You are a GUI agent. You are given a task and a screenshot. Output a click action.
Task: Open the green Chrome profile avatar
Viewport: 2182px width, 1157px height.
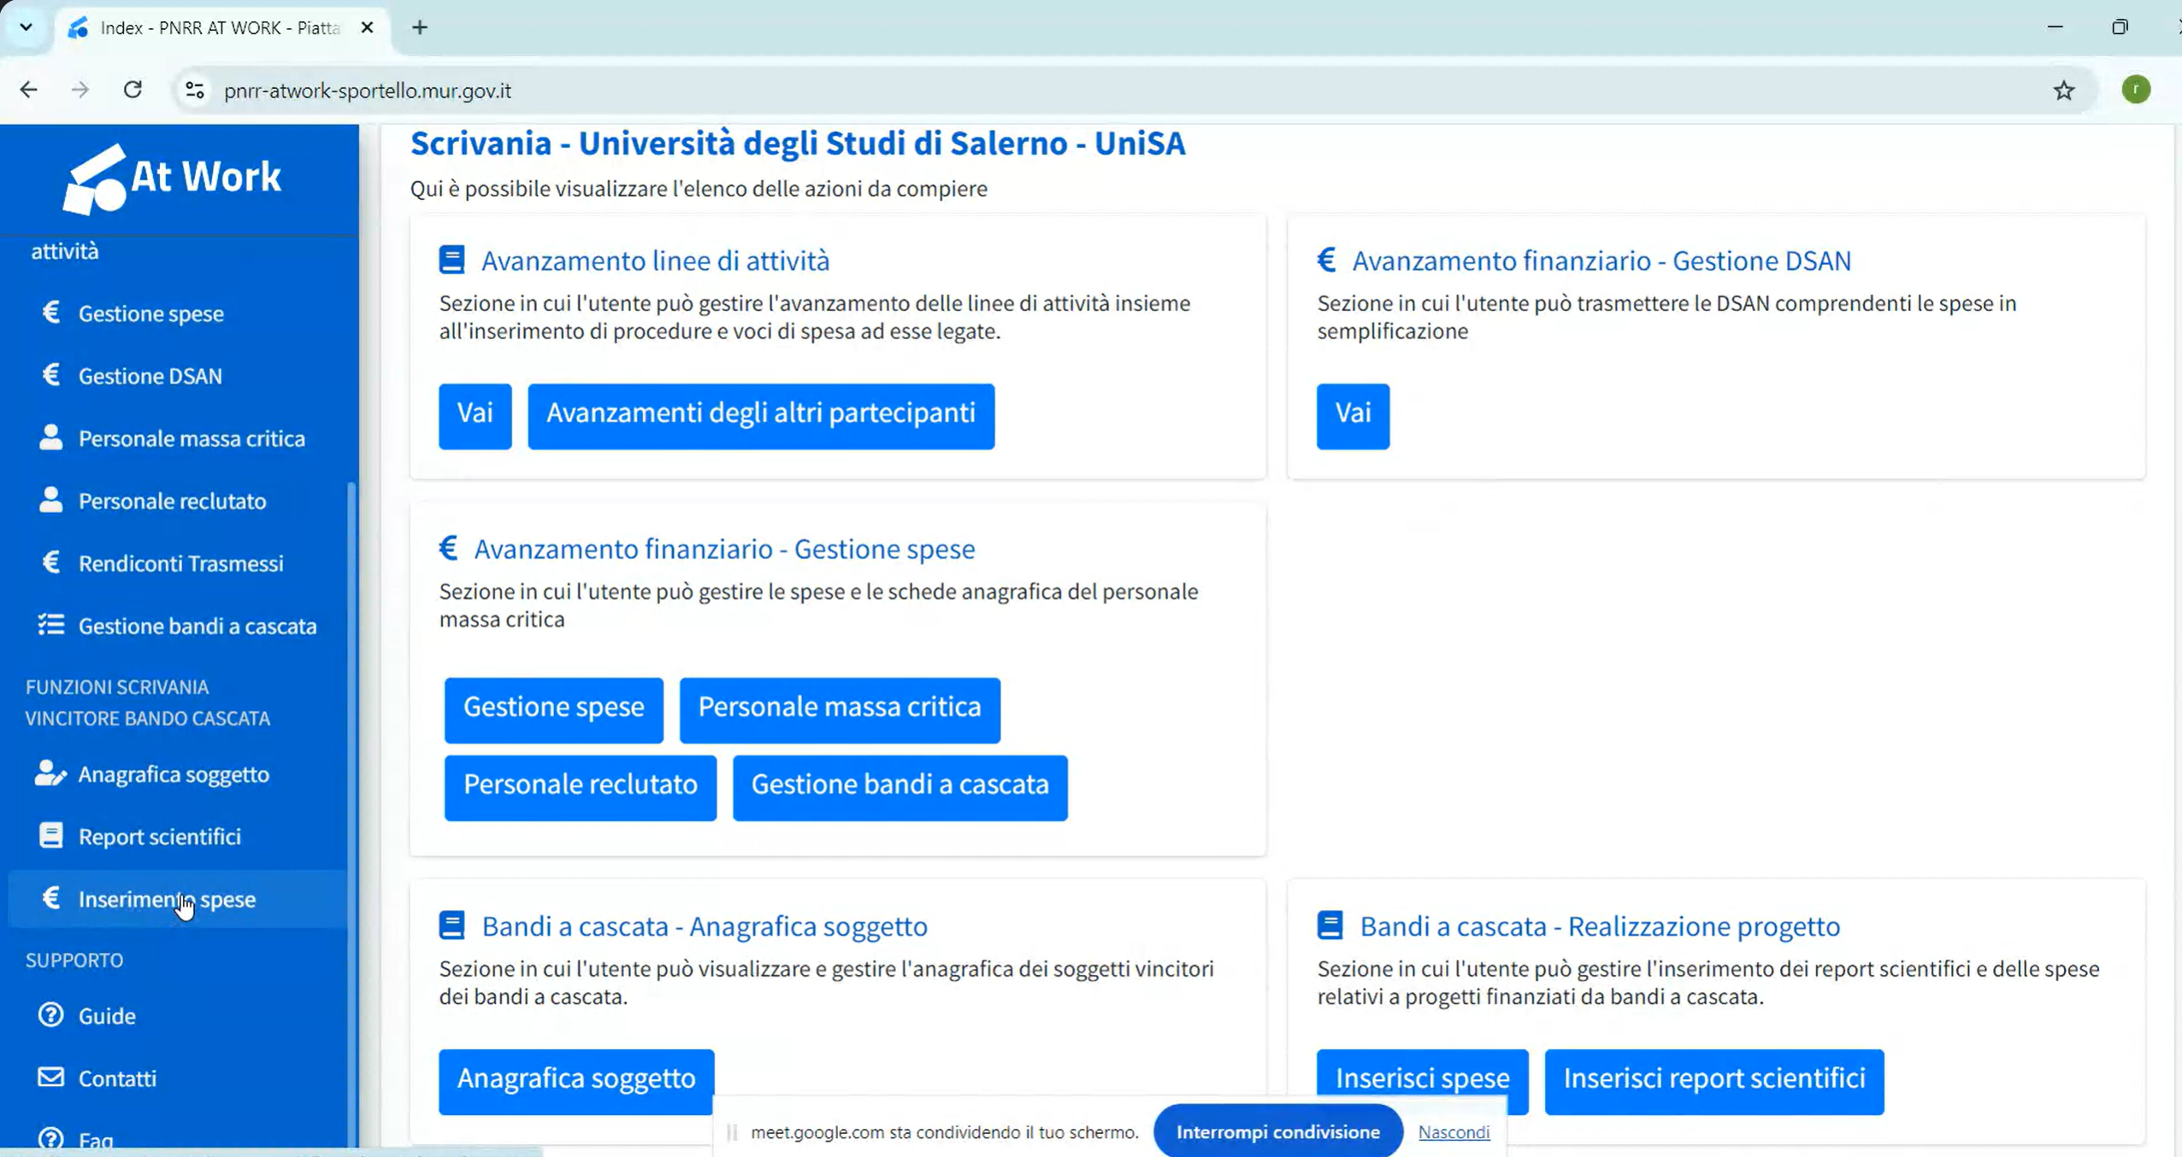click(x=2136, y=90)
